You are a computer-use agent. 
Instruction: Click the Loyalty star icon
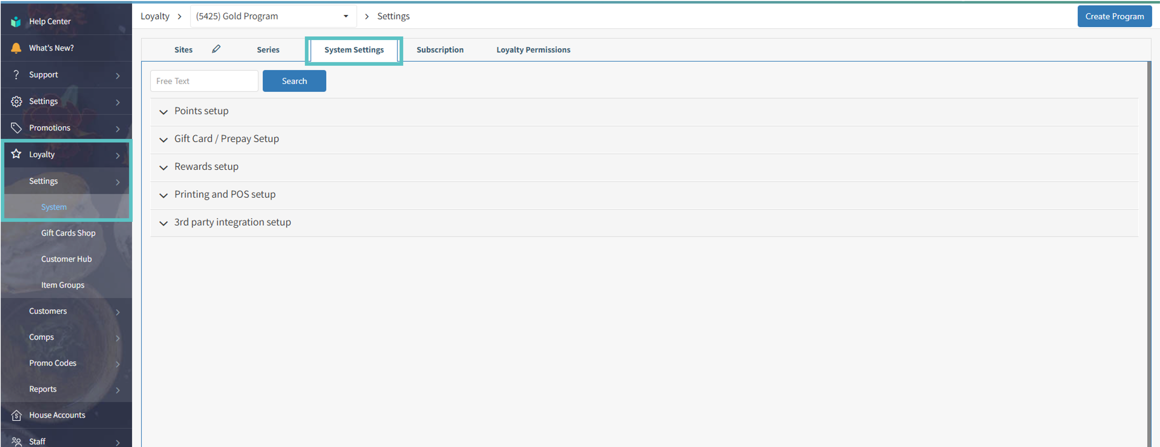click(x=16, y=154)
